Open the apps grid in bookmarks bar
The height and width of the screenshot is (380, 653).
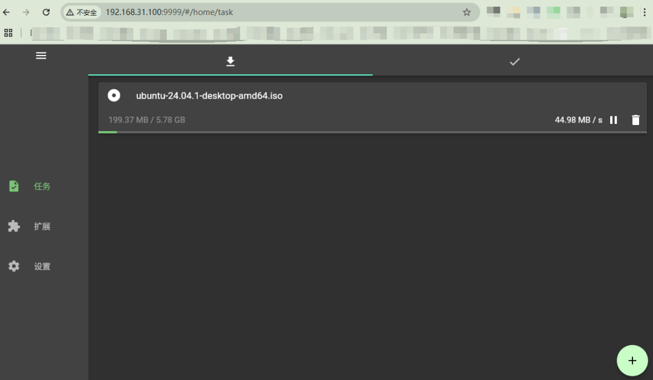(8, 33)
